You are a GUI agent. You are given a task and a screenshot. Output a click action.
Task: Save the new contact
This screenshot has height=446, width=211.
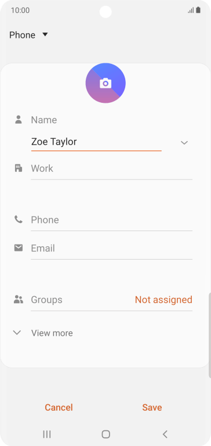click(x=152, y=407)
